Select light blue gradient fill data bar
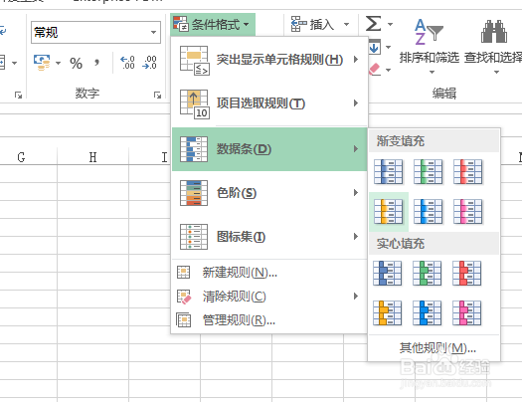The image size is (522, 402). pos(428,212)
